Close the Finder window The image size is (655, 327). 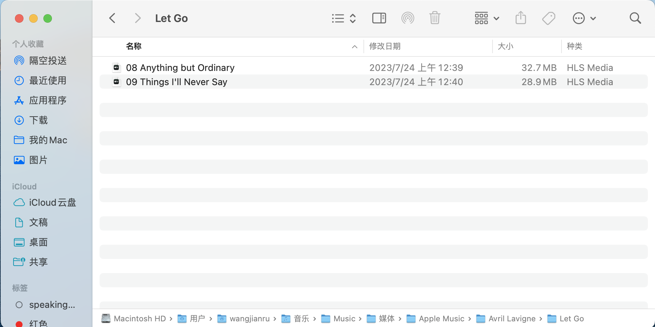19,18
